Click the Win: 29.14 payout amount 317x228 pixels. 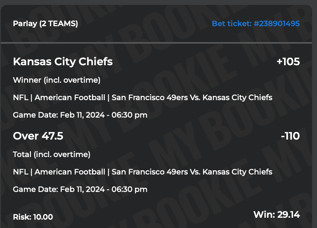(276, 215)
